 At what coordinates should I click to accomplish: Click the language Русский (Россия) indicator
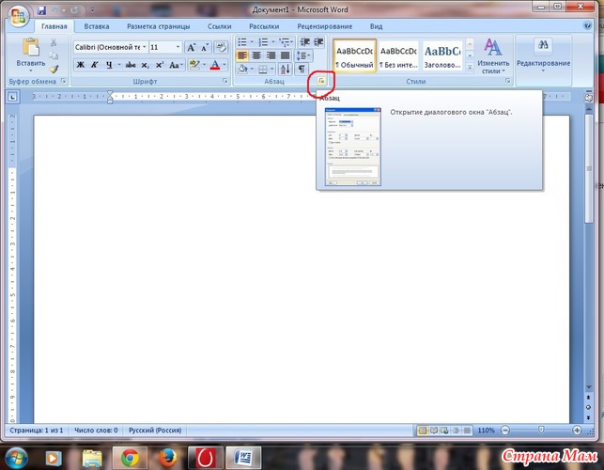click(x=155, y=430)
